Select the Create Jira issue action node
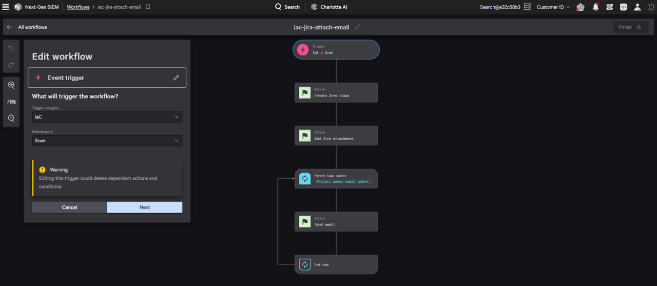The width and height of the screenshot is (657, 286). (x=336, y=93)
